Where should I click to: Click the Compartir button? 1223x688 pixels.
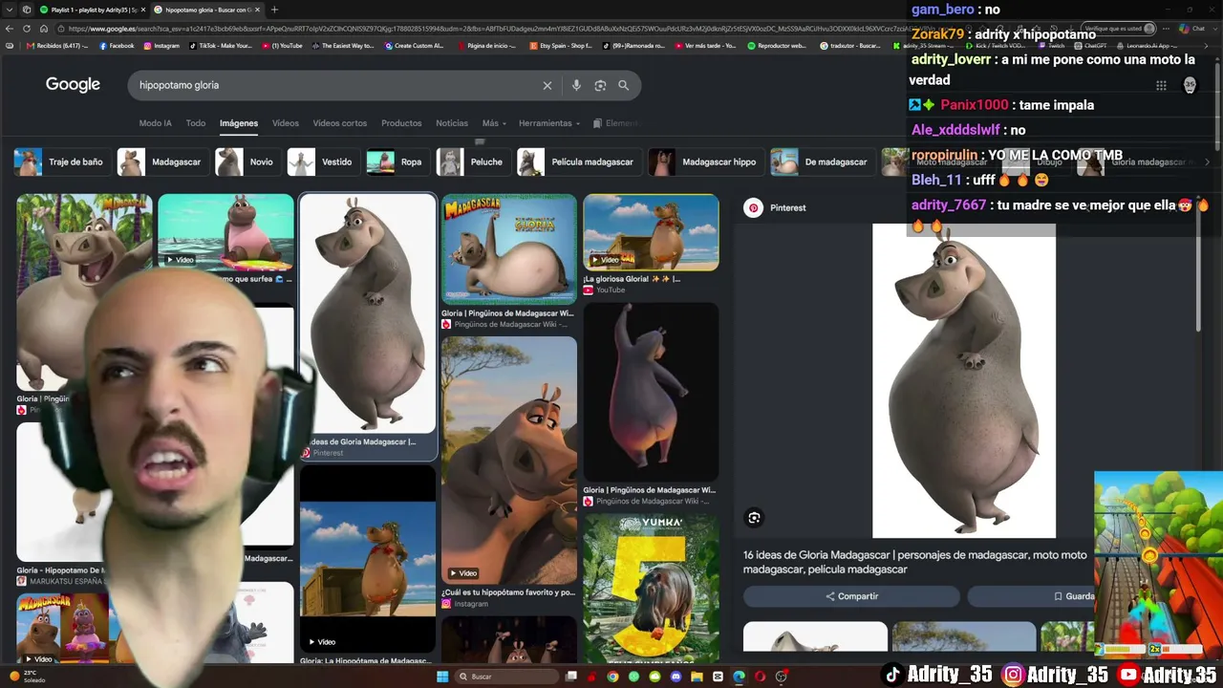coord(851,596)
